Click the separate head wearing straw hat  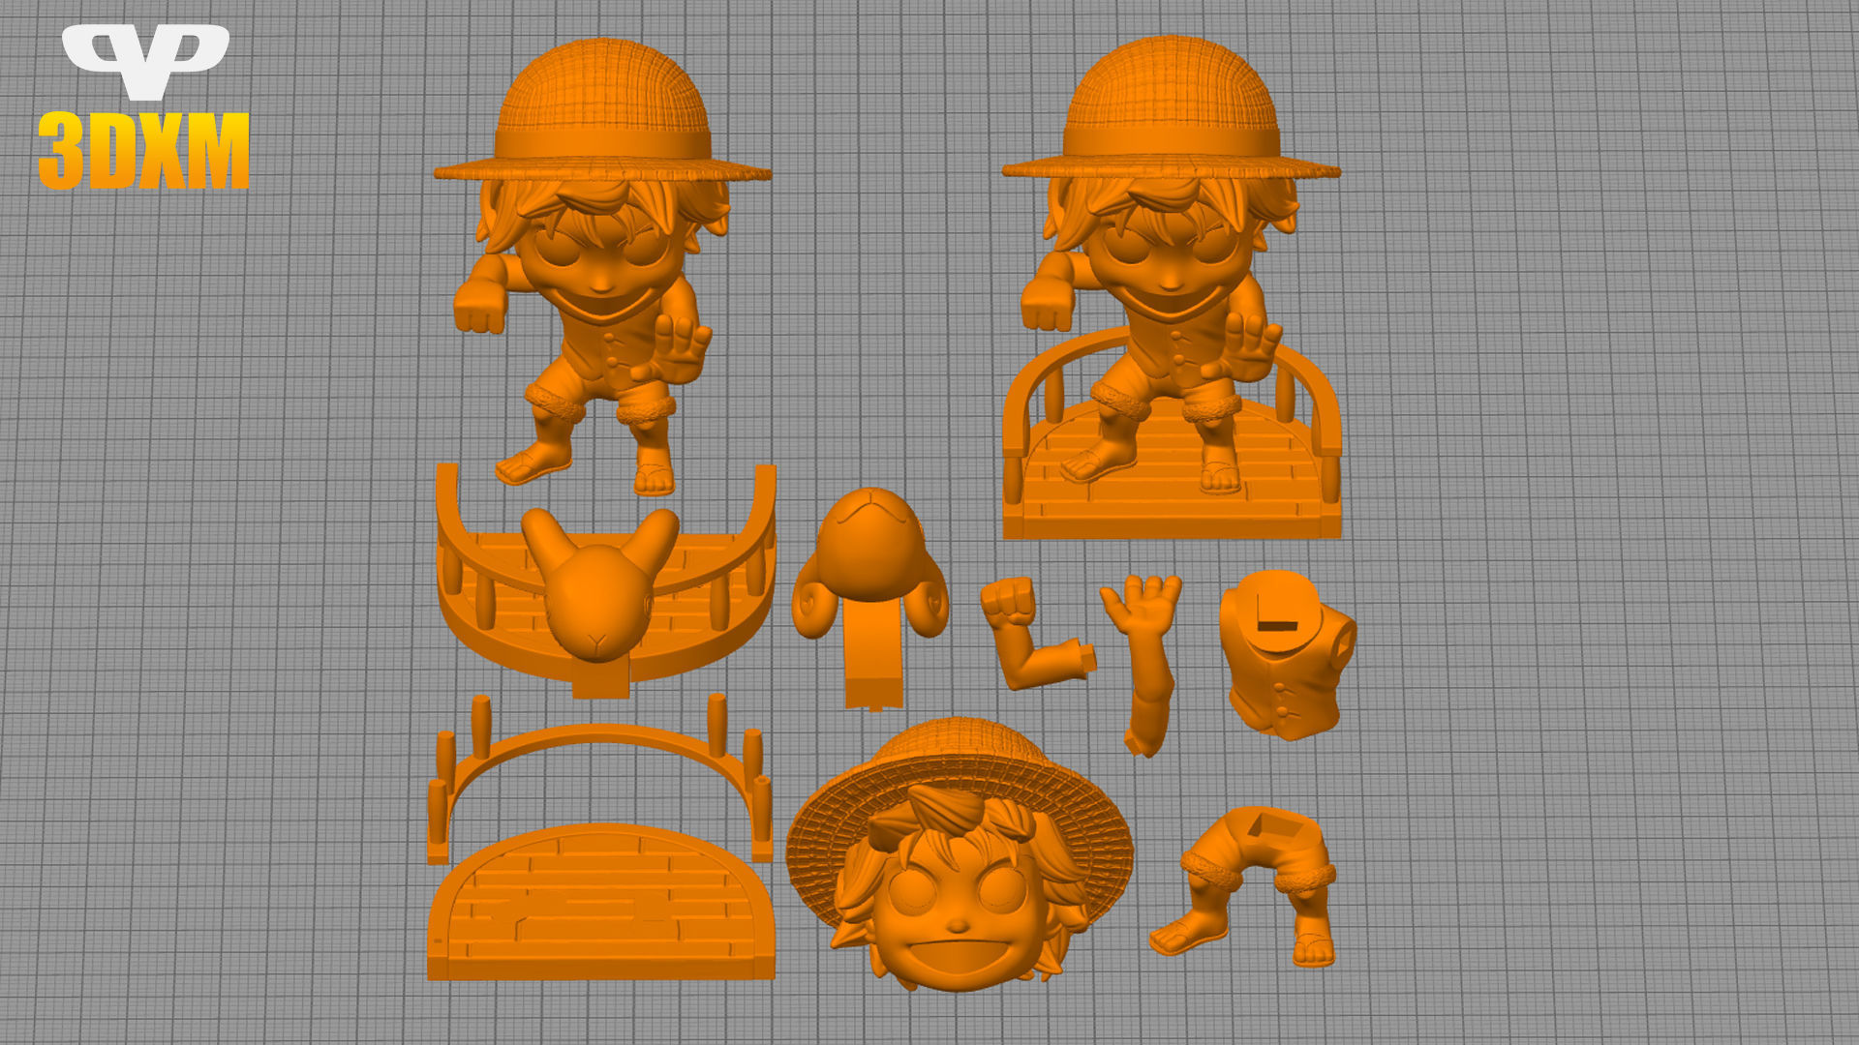tap(959, 856)
